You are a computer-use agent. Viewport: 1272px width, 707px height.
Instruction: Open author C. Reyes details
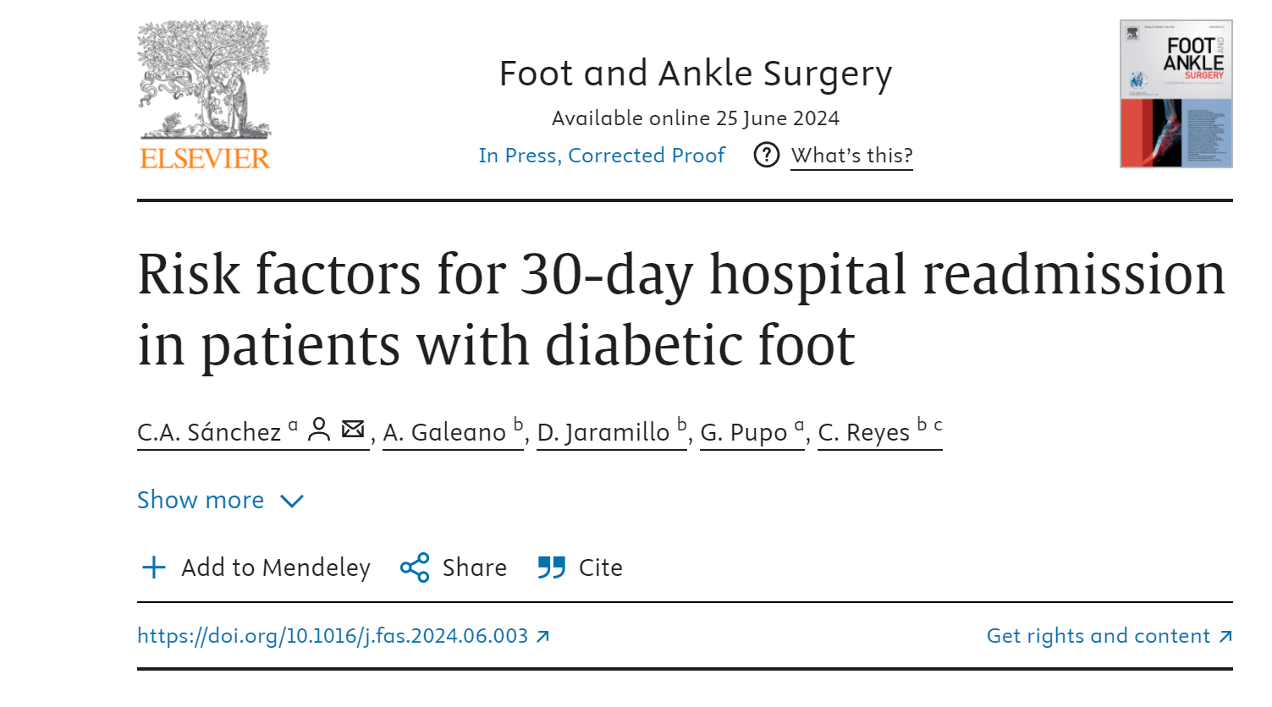(864, 432)
